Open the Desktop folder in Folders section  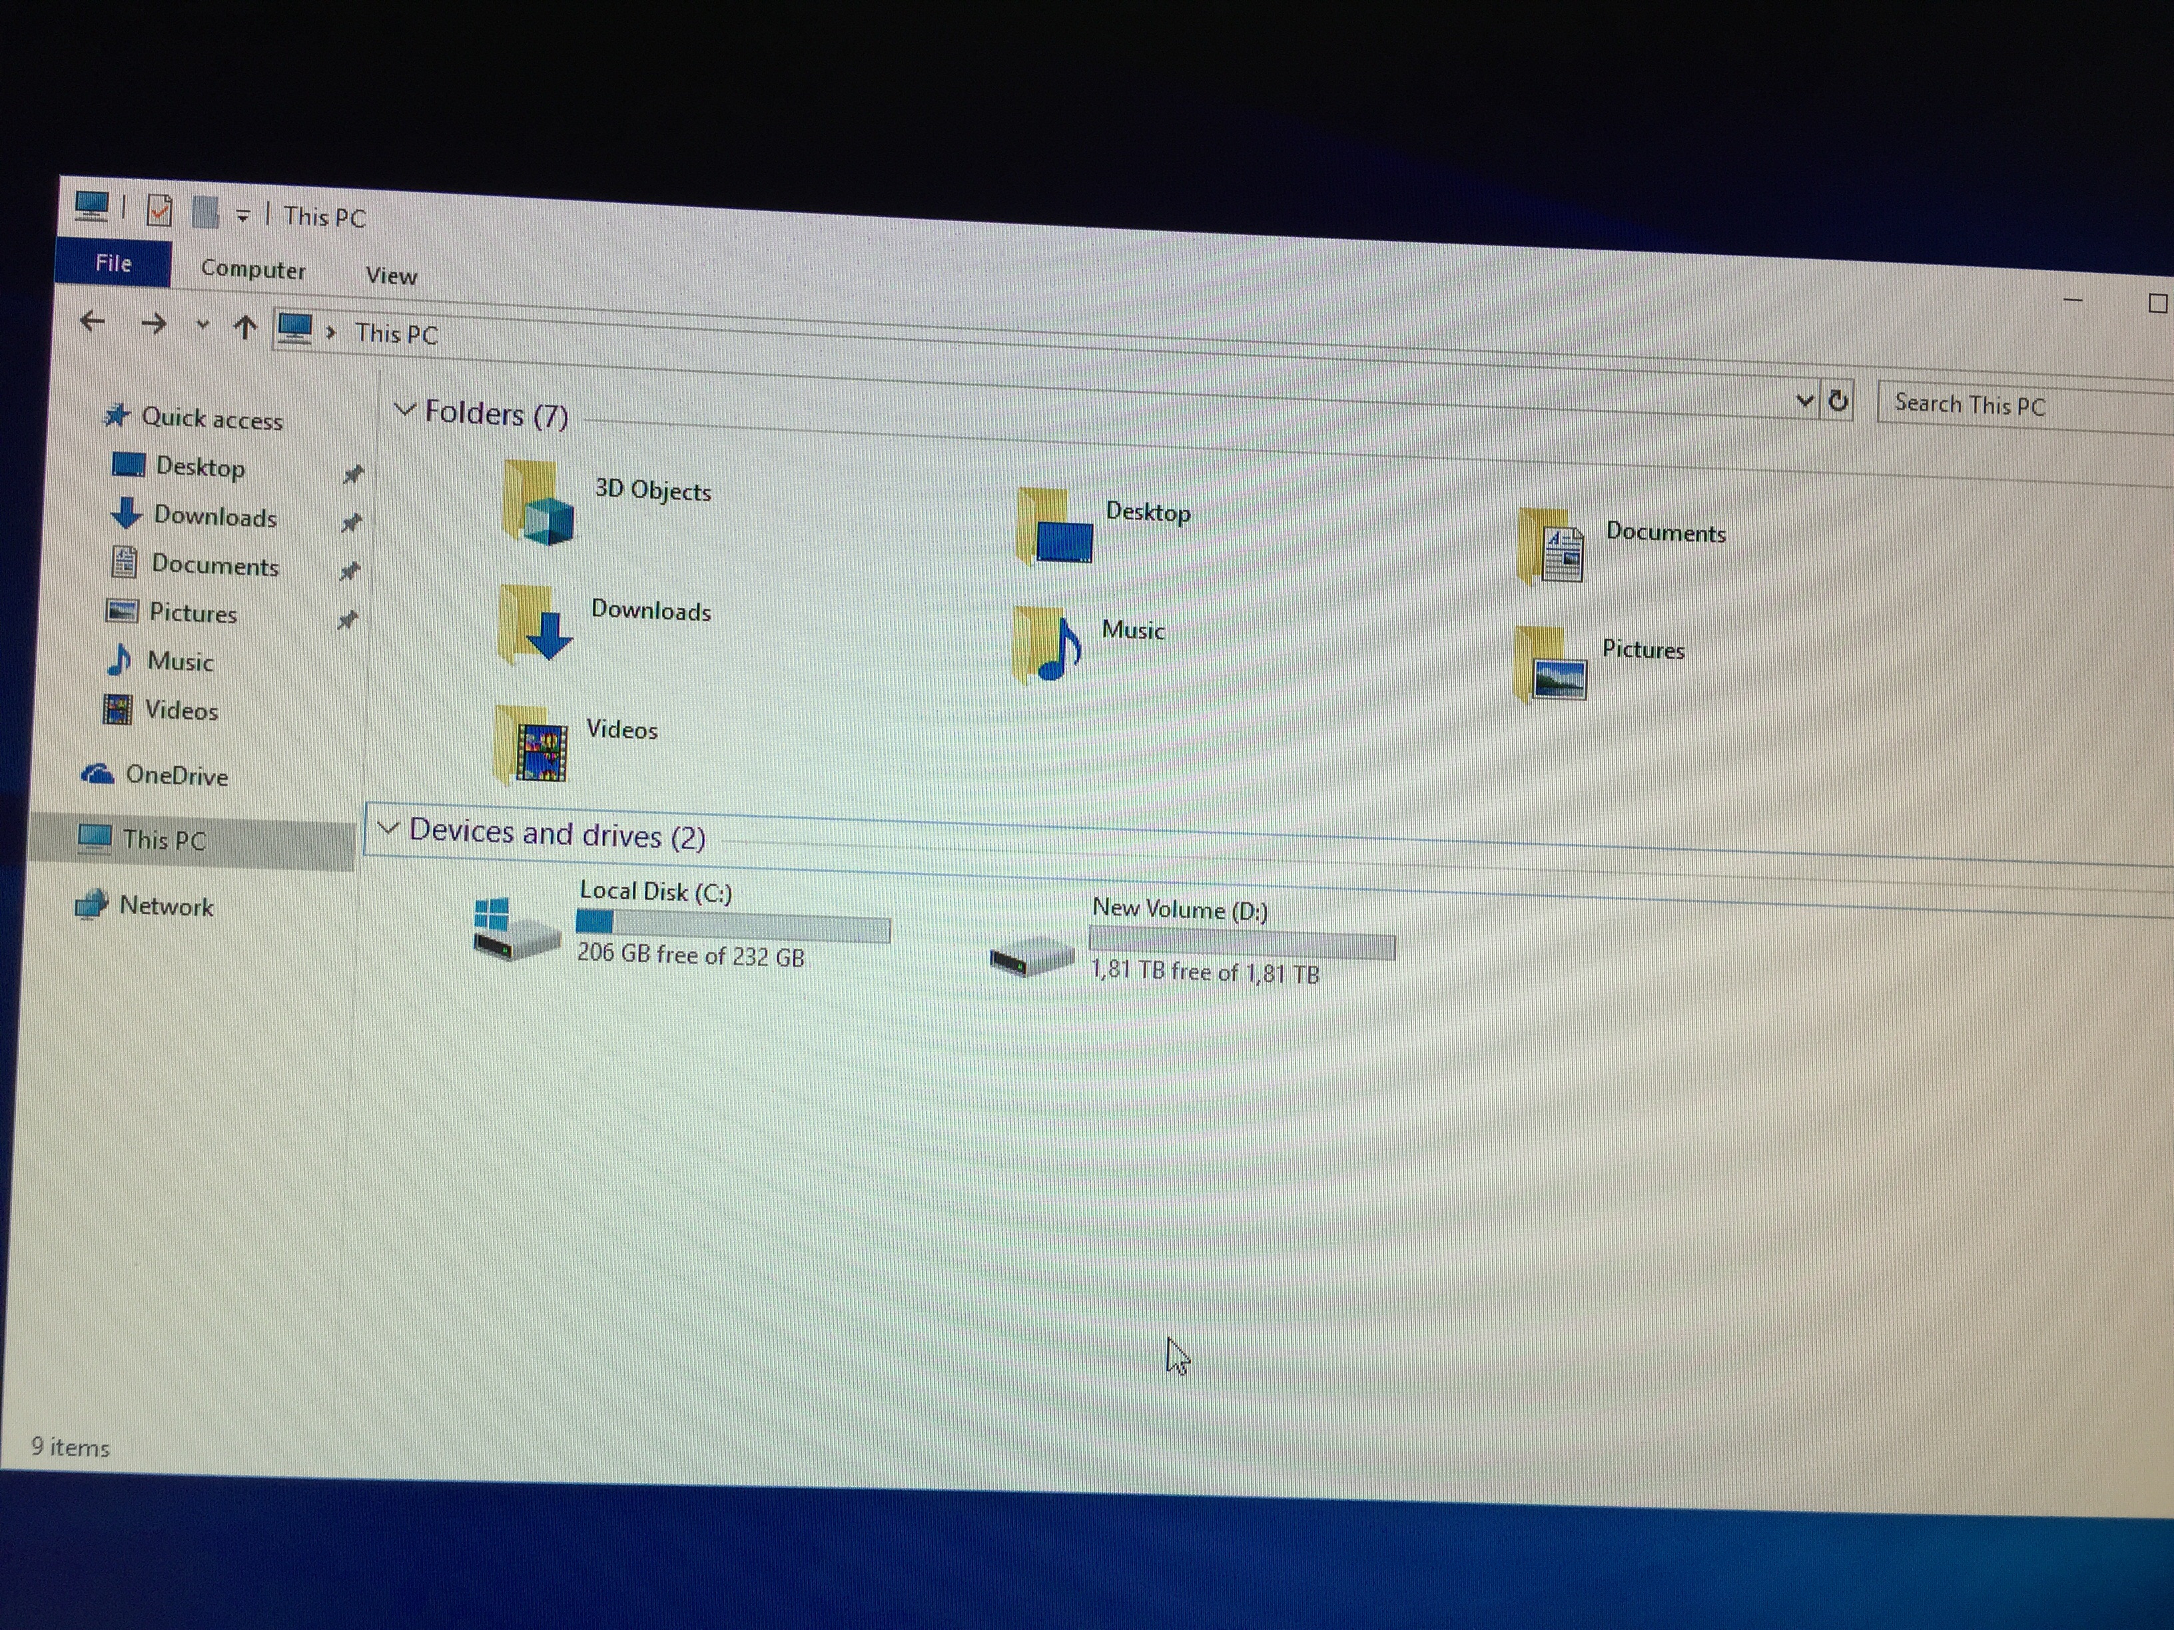1054,527
